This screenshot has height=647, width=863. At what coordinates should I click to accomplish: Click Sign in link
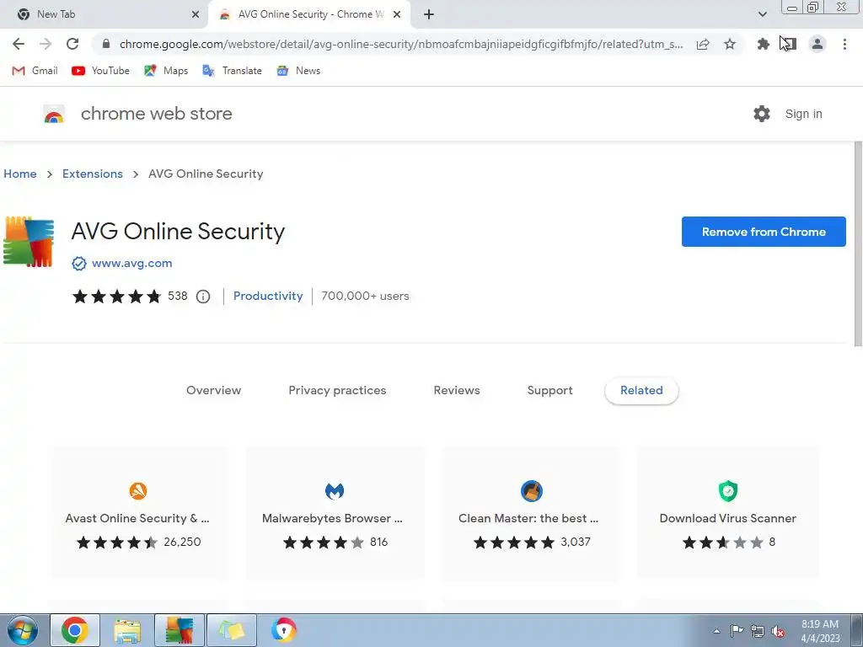coord(803,114)
